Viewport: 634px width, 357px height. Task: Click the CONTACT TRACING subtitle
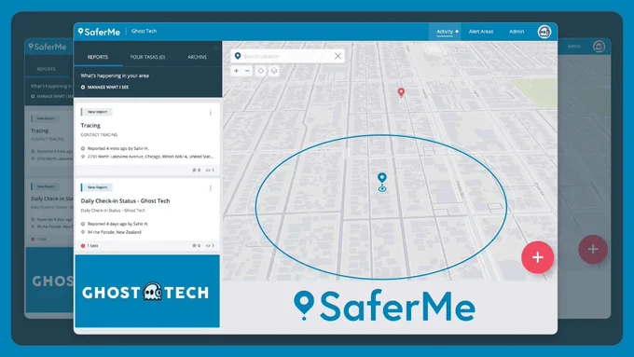tap(99, 135)
